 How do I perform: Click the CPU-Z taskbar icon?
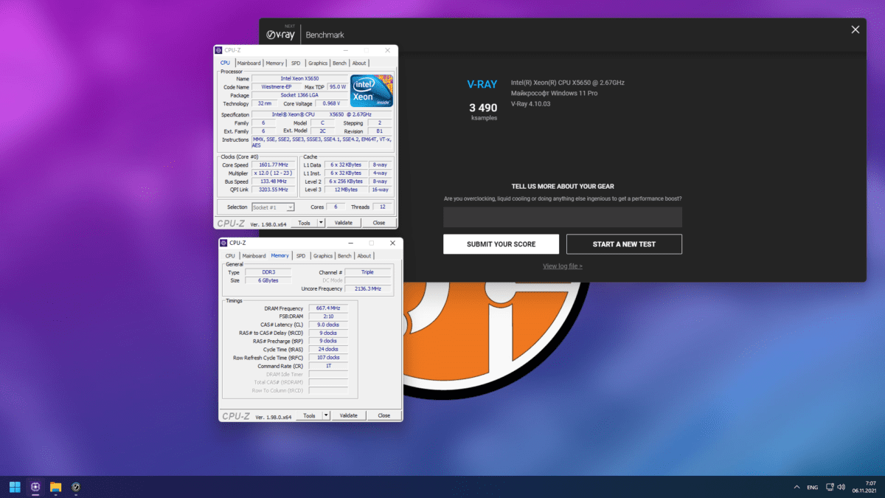[x=35, y=487]
